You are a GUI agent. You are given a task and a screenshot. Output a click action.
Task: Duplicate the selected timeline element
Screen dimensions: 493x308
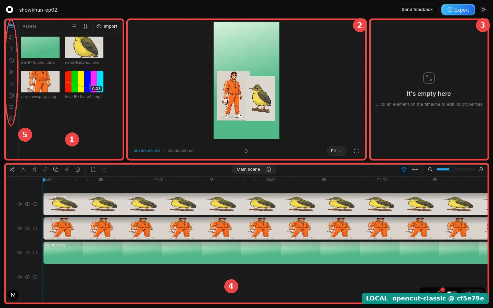[56, 169]
